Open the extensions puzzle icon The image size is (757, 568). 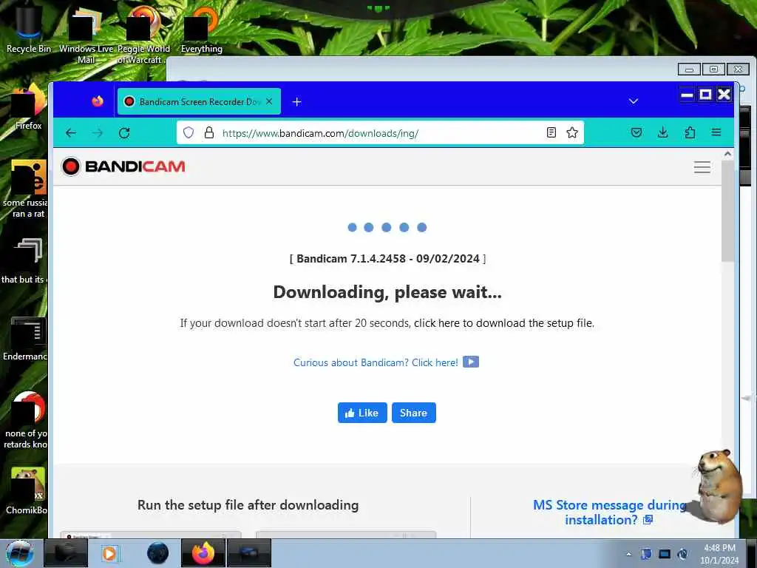pos(690,132)
